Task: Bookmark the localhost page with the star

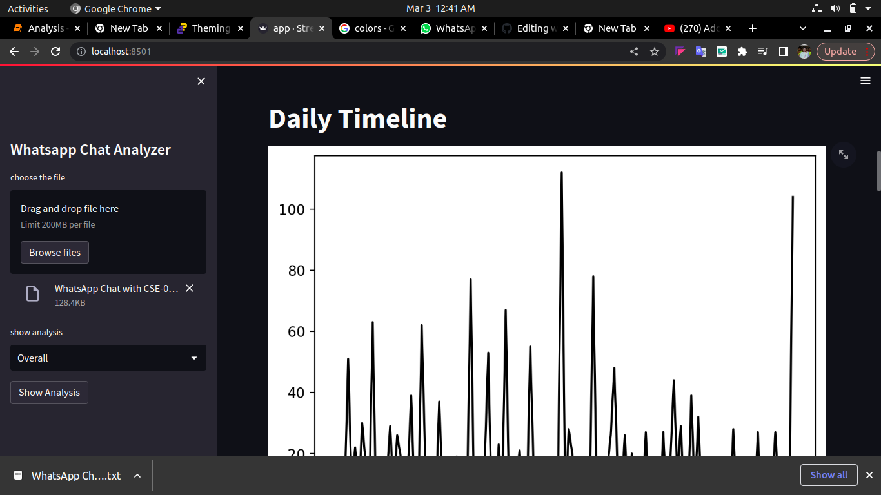Action: [655, 51]
